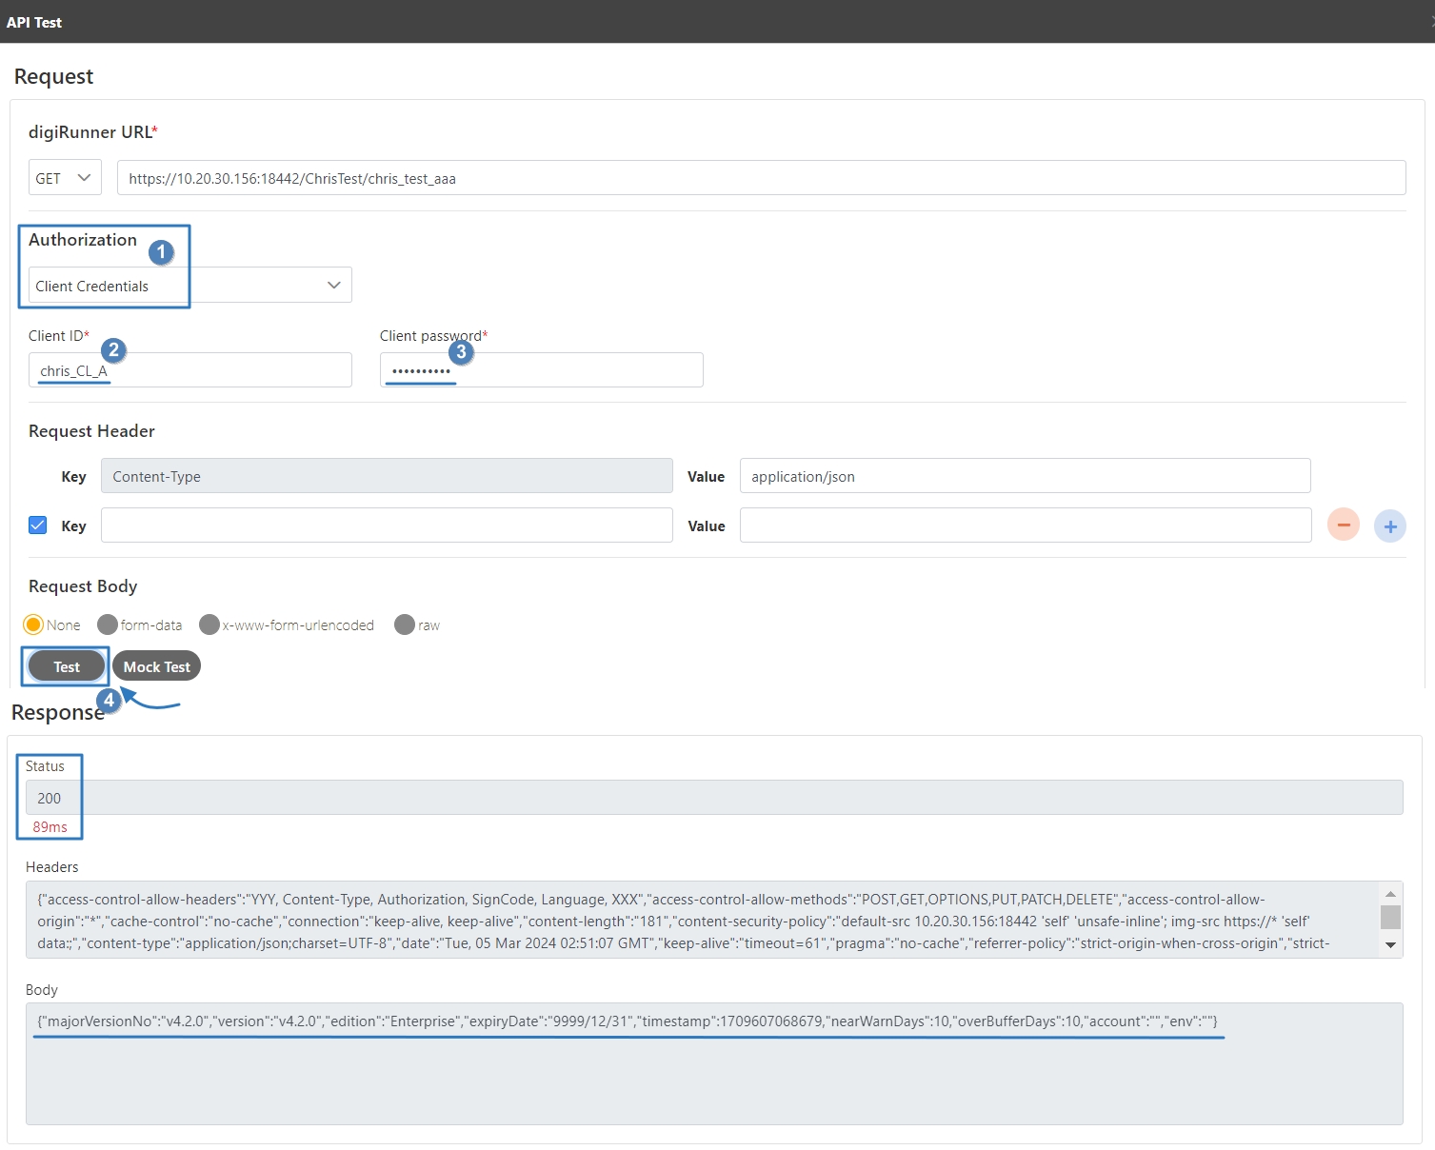The height and width of the screenshot is (1150, 1435).
Task: Select the raw request body option
Action: point(405,625)
